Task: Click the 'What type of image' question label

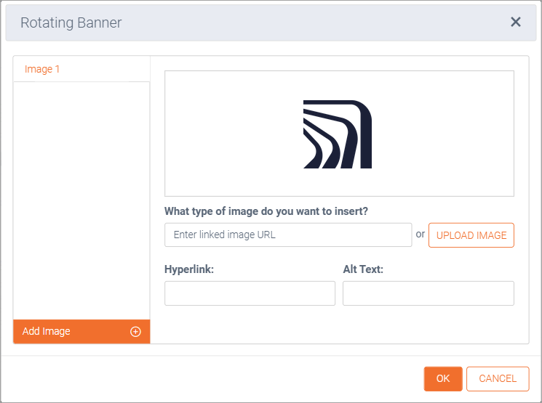Action: (266, 211)
